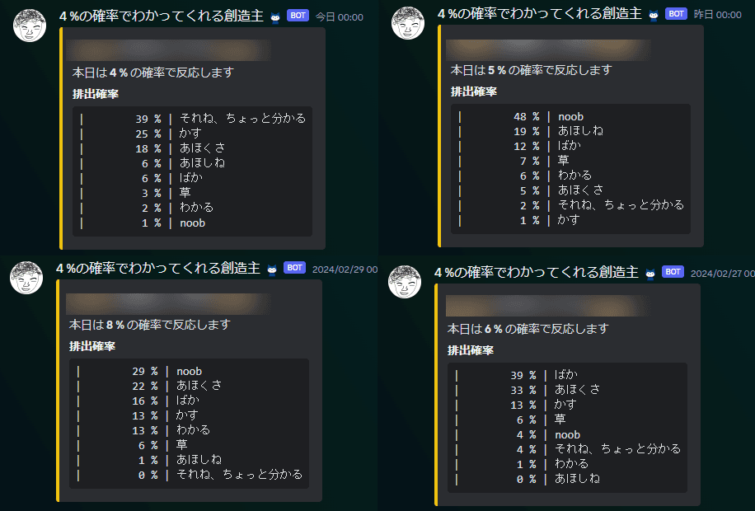Screen dimensions: 755x511
Task: Open the avatar on the 2024/02/27 message
Action: 404,282
